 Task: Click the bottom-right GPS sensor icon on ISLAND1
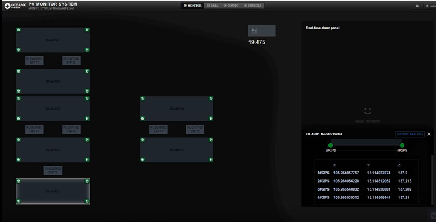tap(87, 201)
